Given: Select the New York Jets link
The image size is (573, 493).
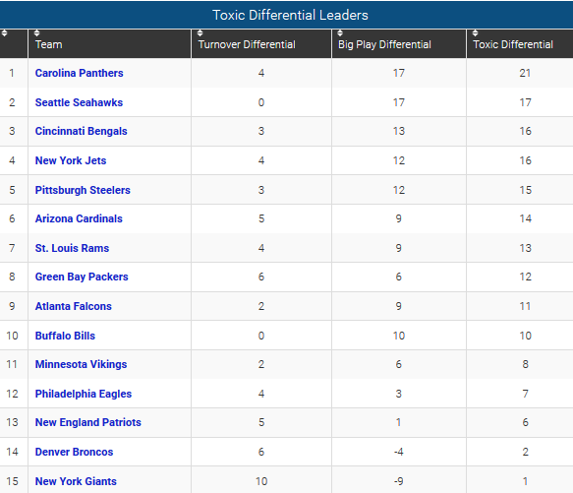Looking at the screenshot, I should (x=71, y=160).
